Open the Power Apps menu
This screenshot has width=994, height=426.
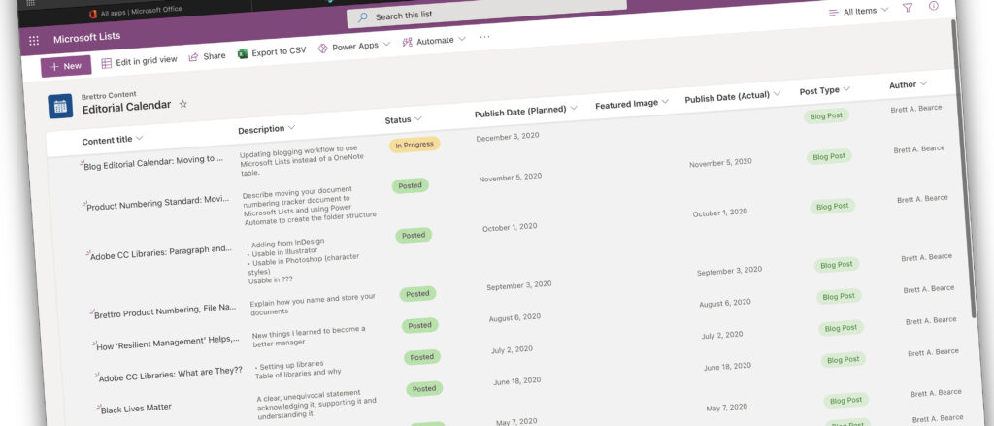pyautogui.click(x=353, y=47)
